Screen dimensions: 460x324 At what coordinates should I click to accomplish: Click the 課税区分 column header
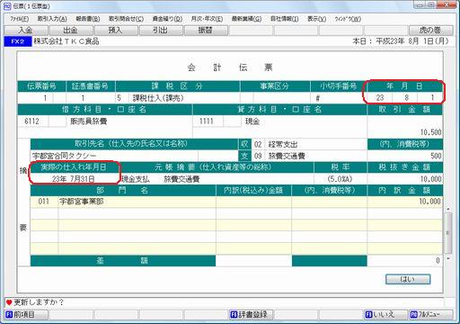click(x=177, y=86)
